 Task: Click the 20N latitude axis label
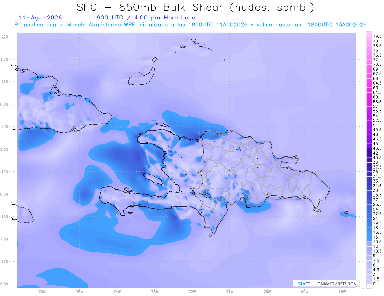[x=5, y=127]
